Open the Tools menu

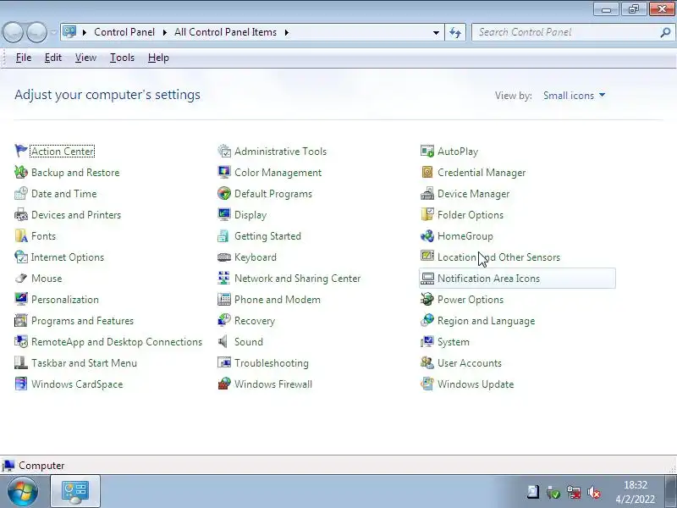pos(122,58)
